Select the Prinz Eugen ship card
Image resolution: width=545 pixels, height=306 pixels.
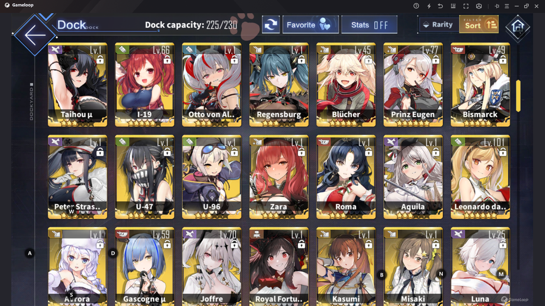(x=413, y=85)
